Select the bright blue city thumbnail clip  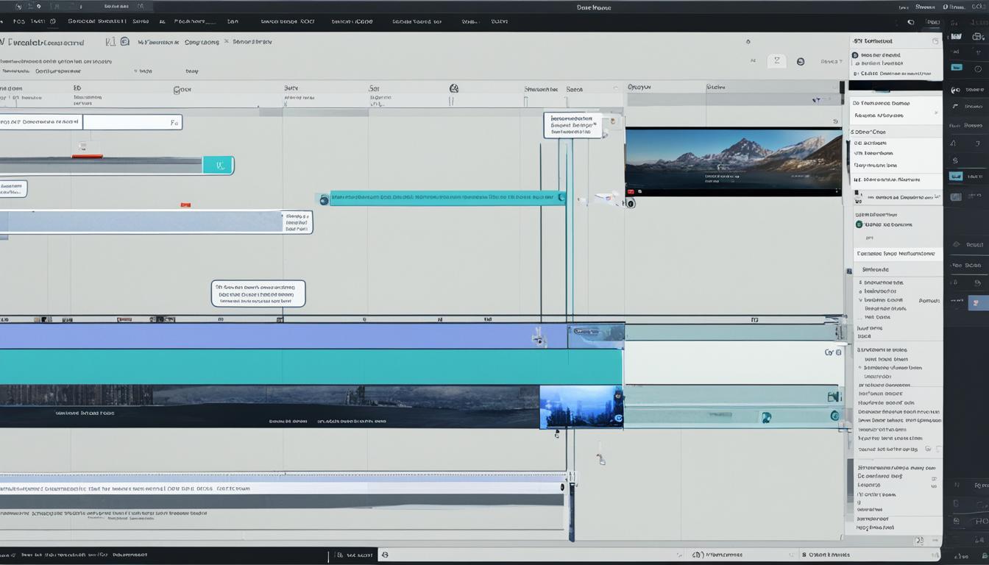coord(581,407)
